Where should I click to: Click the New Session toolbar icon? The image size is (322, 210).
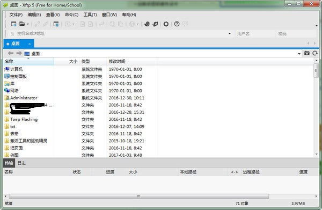click(14, 24)
